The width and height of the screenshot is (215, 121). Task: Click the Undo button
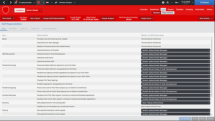click(x=195, y=119)
